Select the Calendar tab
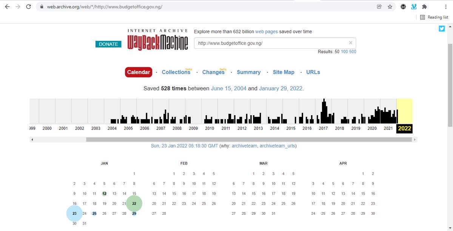 pyautogui.click(x=139, y=72)
